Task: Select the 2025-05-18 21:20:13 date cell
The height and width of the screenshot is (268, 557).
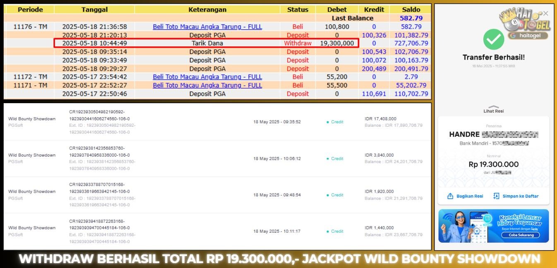Action: tap(95, 35)
